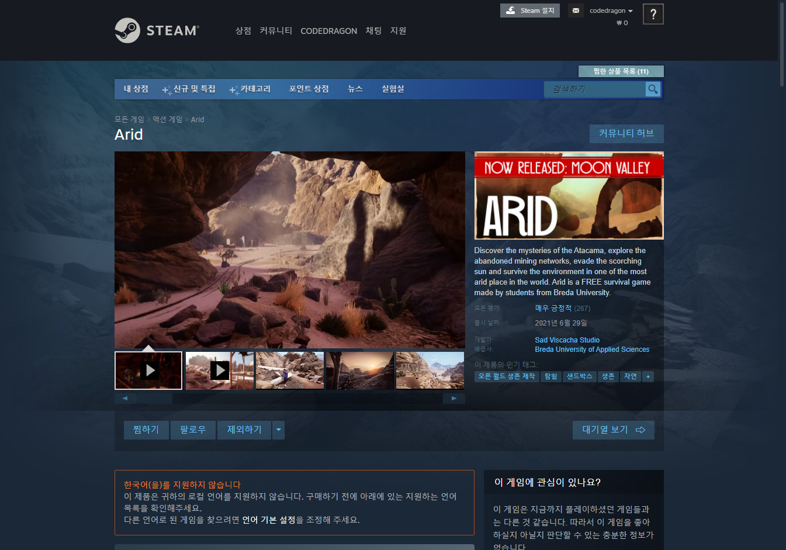The height and width of the screenshot is (550, 786).
Task: Expand the 제외하기 dropdown arrow
Action: pos(279,430)
